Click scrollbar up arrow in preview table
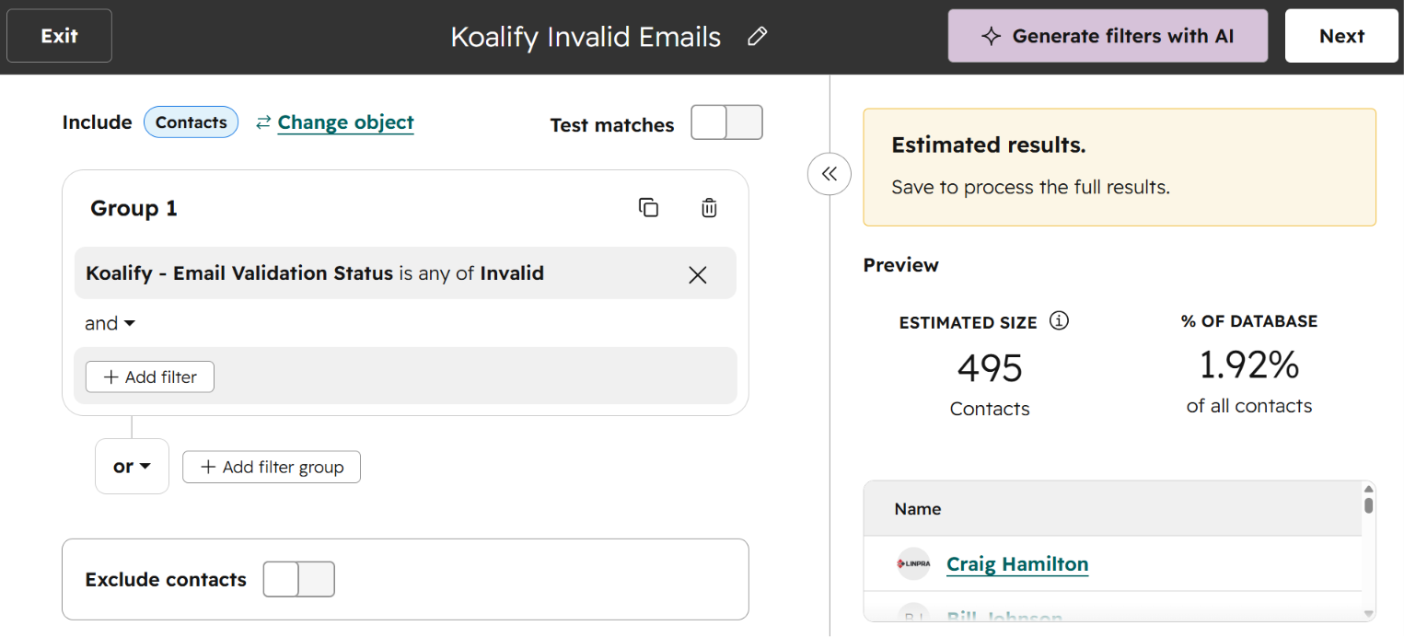Image resolution: width=1404 pixels, height=637 pixels. (1368, 488)
